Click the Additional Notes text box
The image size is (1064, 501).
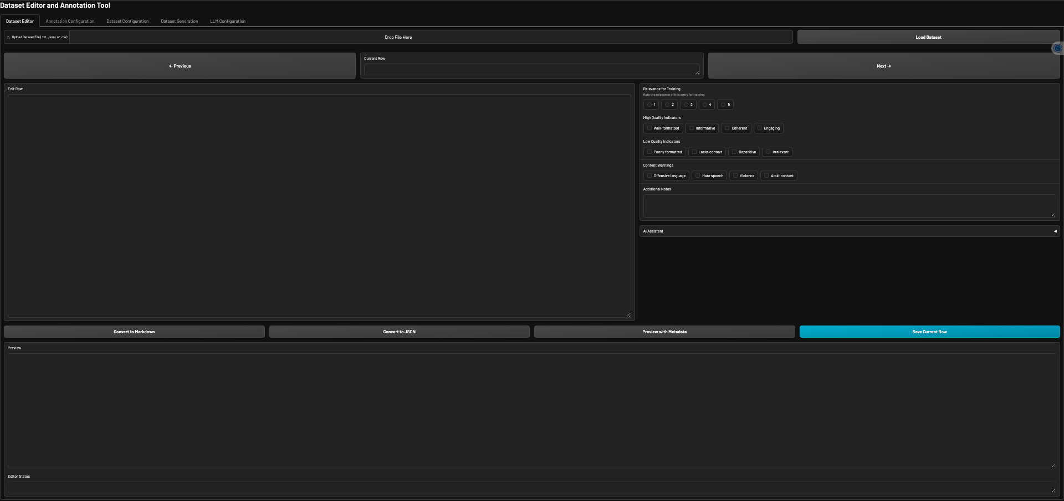pos(850,206)
